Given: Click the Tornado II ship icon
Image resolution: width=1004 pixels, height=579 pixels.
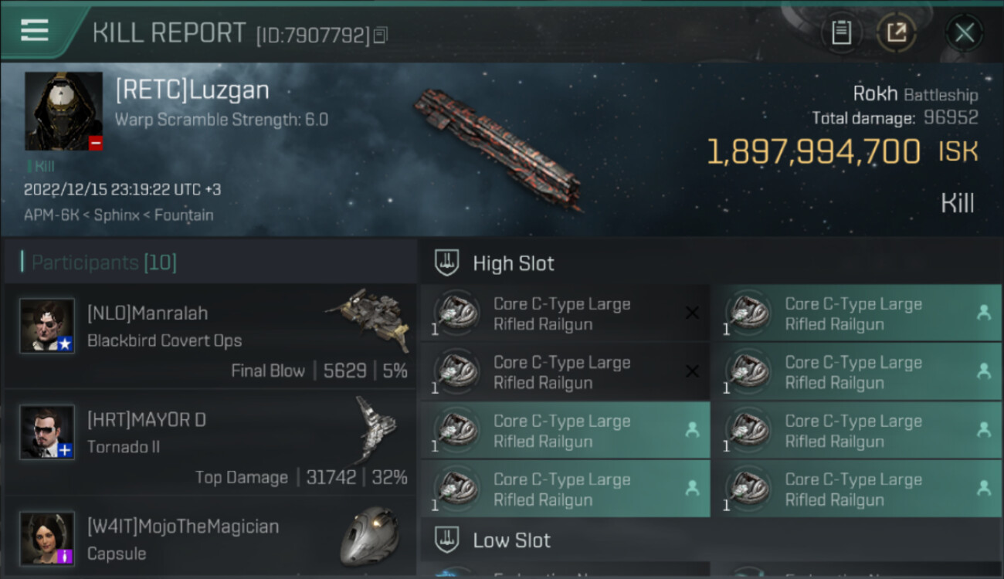Looking at the screenshot, I should (x=376, y=428).
